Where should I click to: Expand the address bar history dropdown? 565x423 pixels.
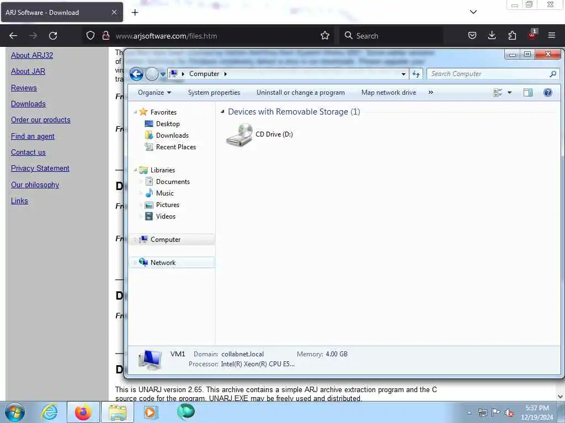(403, 74)
